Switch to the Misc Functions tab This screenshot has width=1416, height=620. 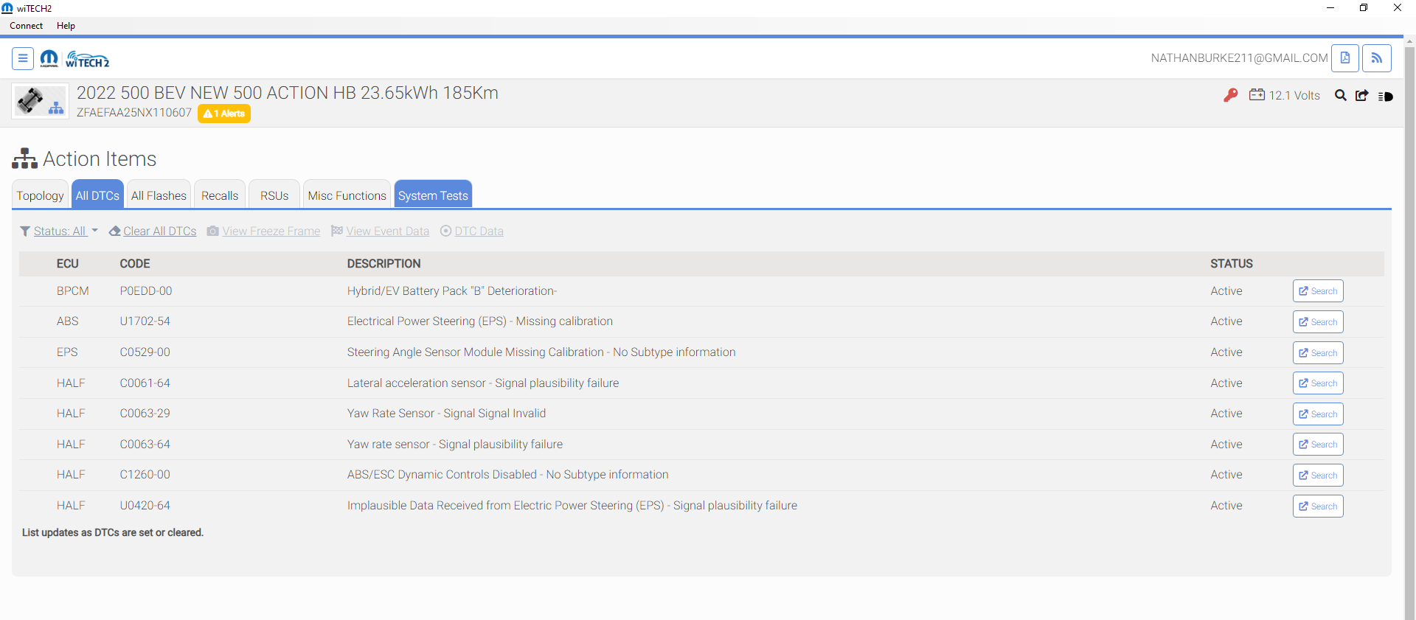coord(347,195)
